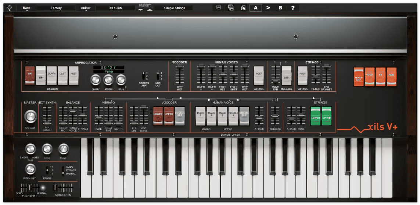Select the A comparison slot
This screenshot has height=205, width=420.
256,8
